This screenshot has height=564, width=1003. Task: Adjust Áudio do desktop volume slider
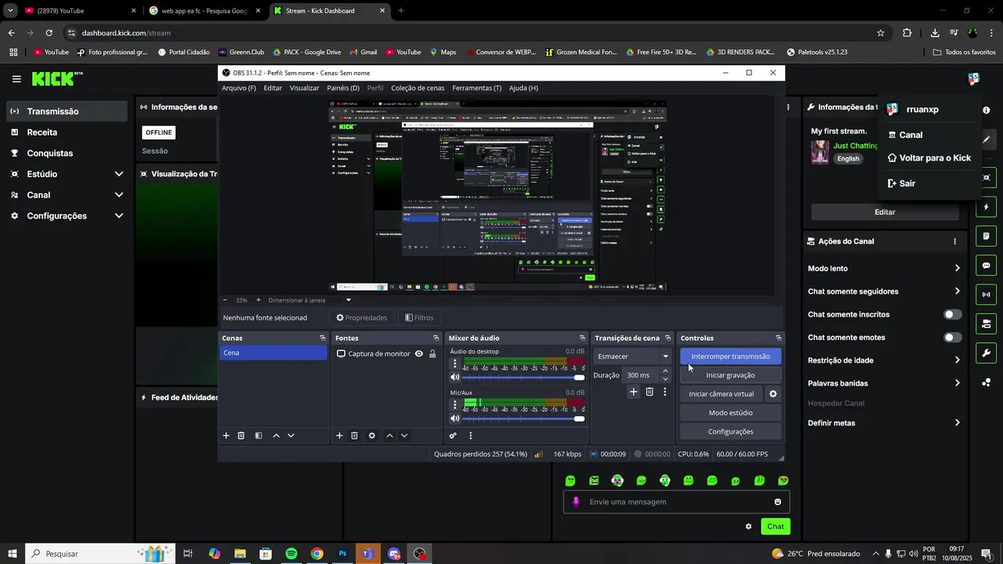pos(523,378)
